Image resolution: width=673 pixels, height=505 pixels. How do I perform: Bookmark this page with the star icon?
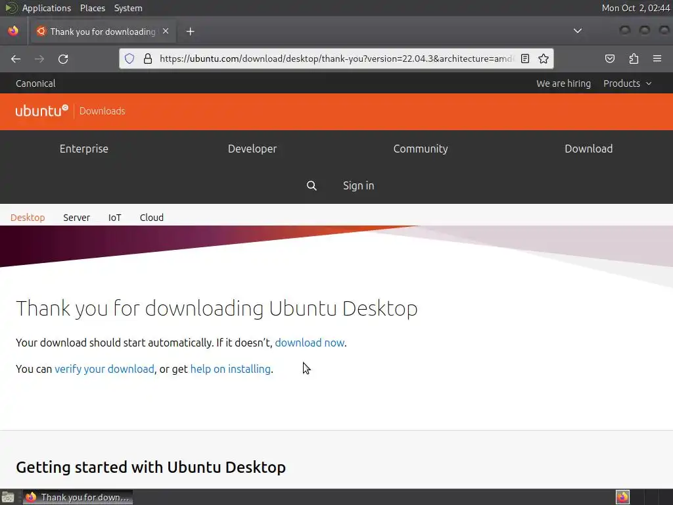[544, 59]
